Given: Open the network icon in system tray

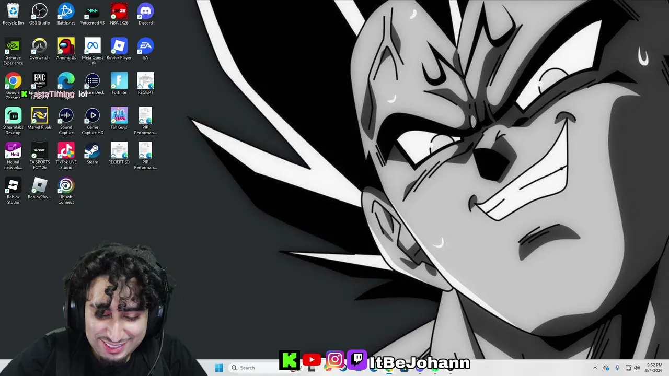Looking at the screenshot, I should (x=628, y=368).
